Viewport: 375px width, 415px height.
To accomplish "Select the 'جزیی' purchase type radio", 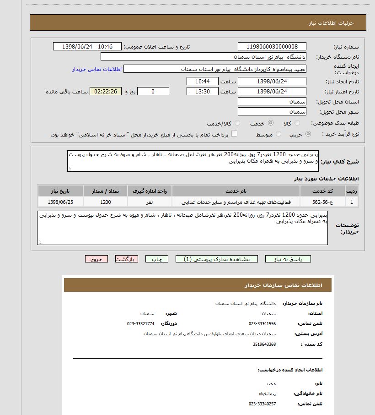I will [x=308, y=134].
